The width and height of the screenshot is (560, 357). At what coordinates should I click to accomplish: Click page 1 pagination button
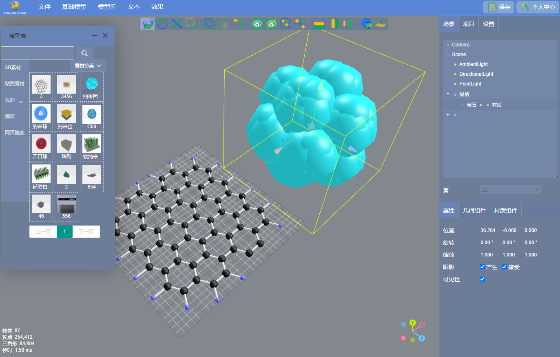pos(64,232)
